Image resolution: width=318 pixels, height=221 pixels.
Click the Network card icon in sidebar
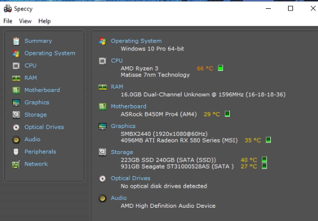16,164
